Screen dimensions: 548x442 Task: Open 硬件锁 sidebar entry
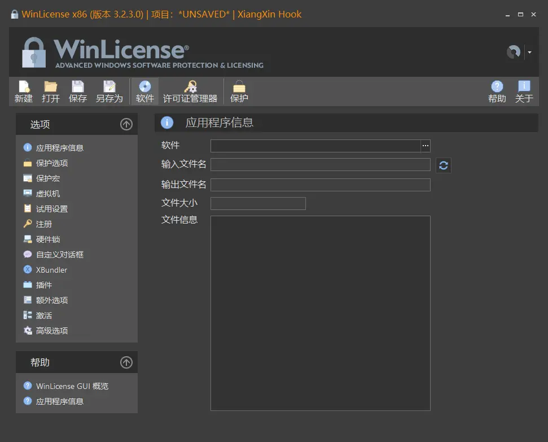(42, 239)
